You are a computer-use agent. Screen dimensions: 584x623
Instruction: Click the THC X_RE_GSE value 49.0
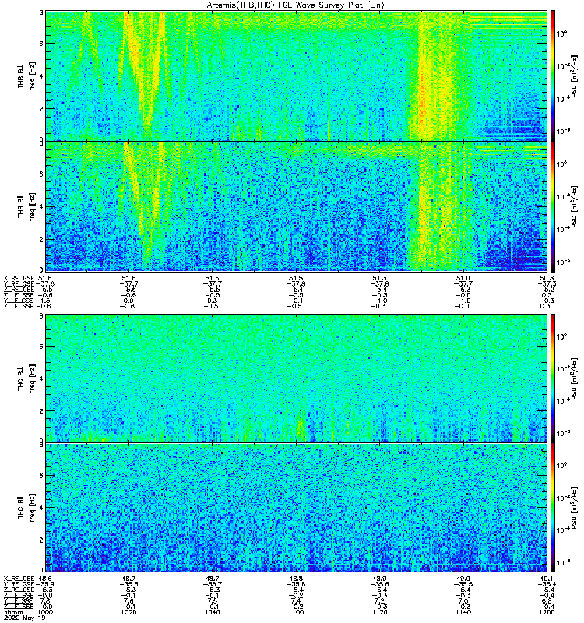(x=463, y=579)
